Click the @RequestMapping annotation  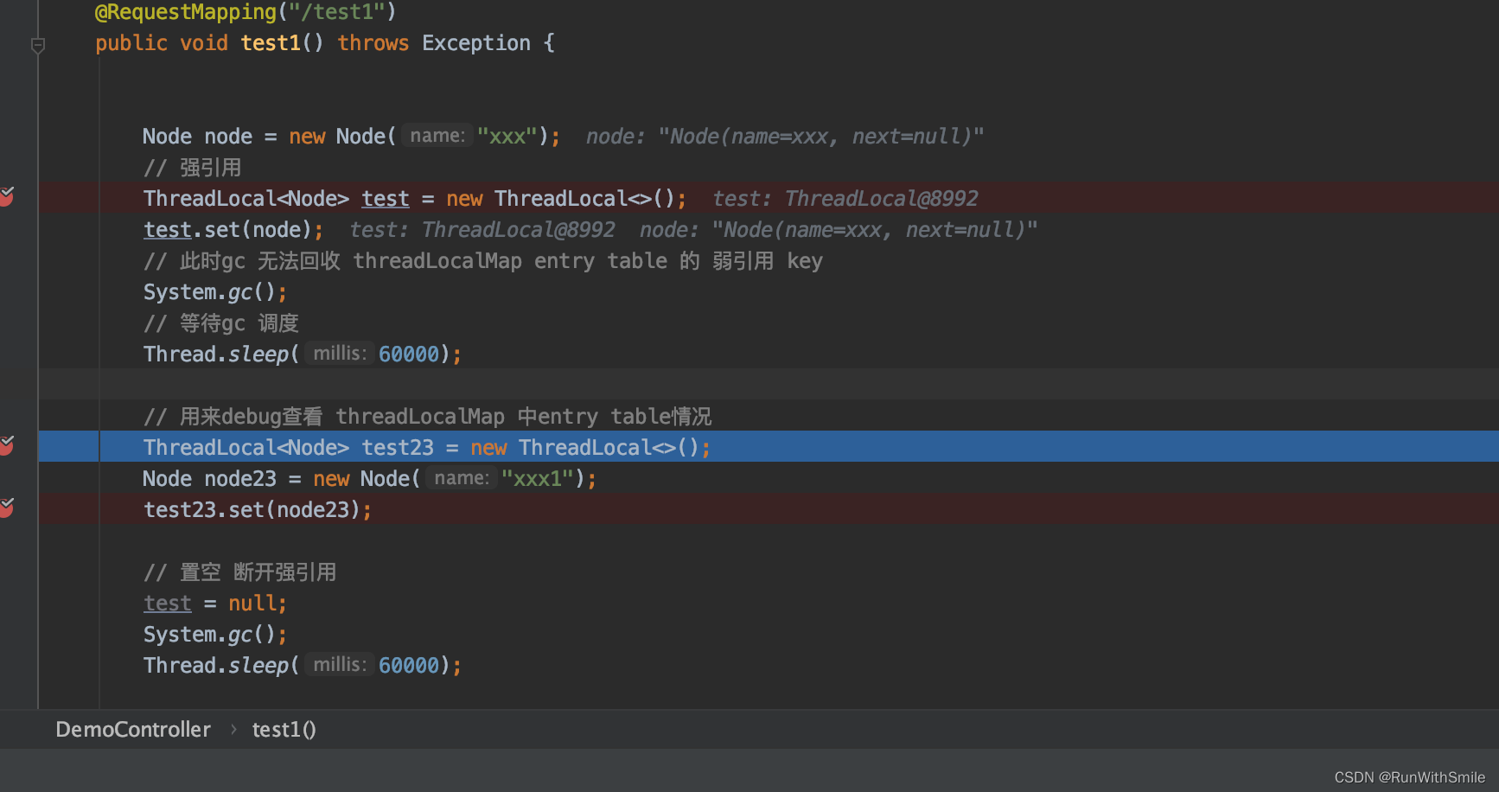[186, 12]
